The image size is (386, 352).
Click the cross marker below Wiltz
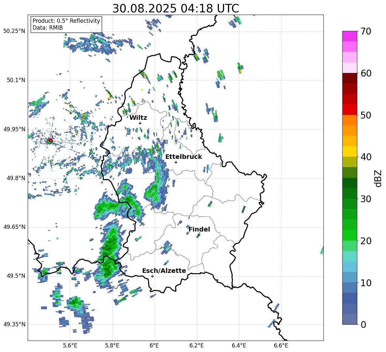[140, 123]
